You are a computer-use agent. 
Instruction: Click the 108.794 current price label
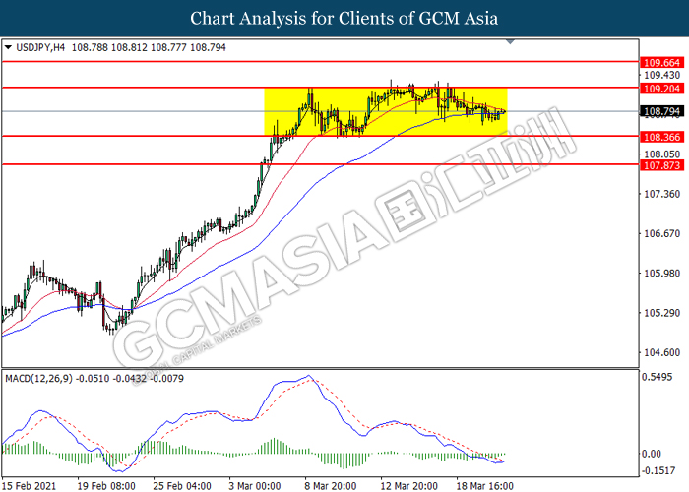point(661,111)
